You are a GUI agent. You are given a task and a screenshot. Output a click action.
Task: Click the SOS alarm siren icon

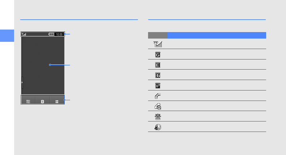tap(158, 116)
